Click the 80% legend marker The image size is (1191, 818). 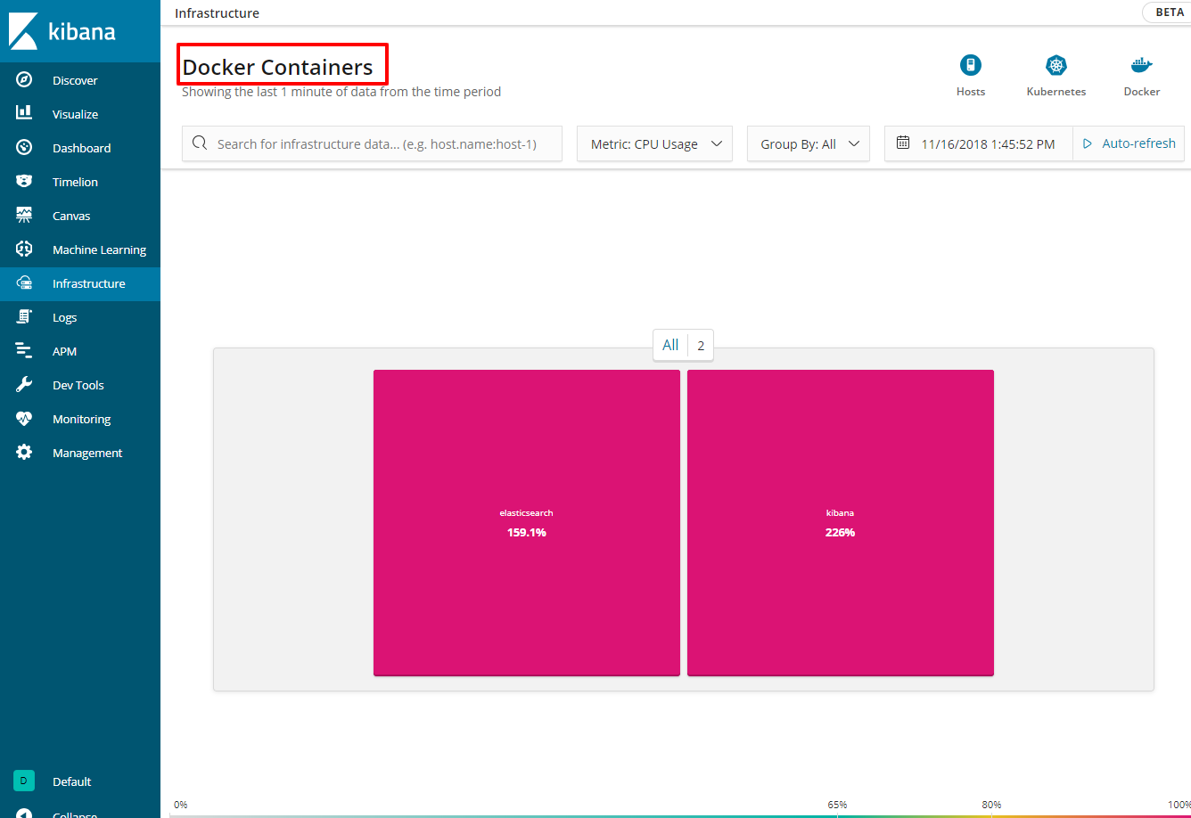[x=991, y=805]
